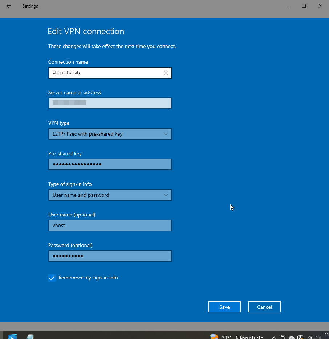Open the Wi-Fi network tray icon
The height and width of the screenshot is (339, 329).
[x=309, y=337]
